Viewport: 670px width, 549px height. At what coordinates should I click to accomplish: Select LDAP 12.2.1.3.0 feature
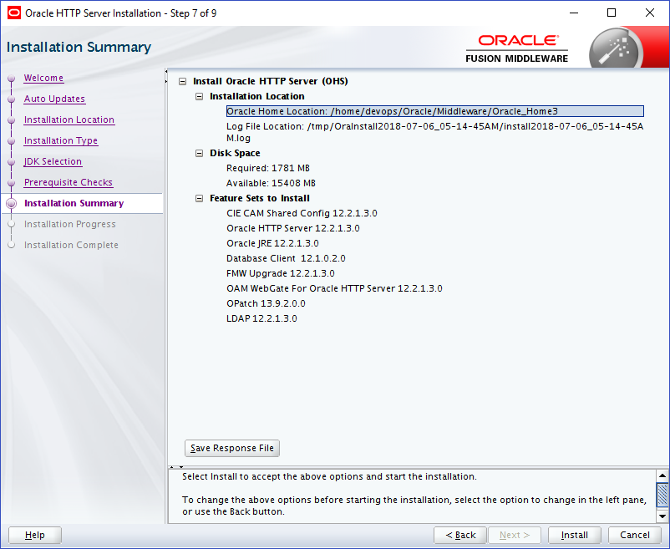[261, 318]
